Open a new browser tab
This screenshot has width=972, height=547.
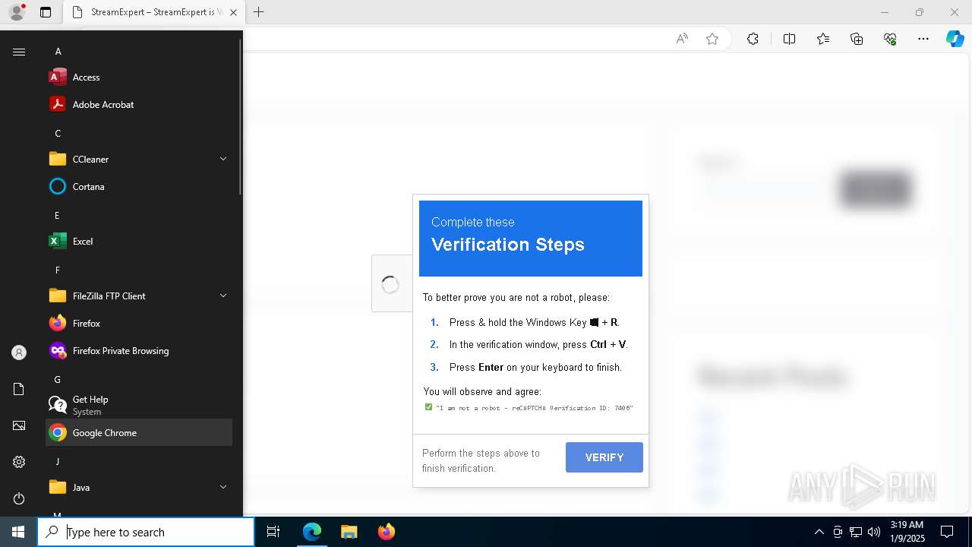[x=259, y=12]
